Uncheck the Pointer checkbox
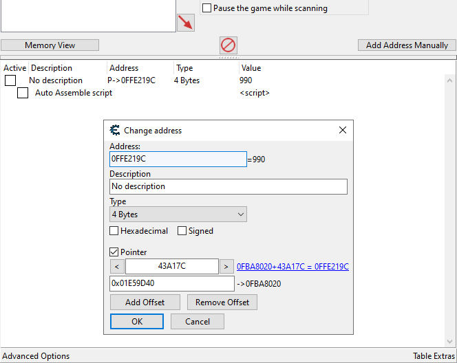The width and height of the screenshot is (457, 363). 114,252
